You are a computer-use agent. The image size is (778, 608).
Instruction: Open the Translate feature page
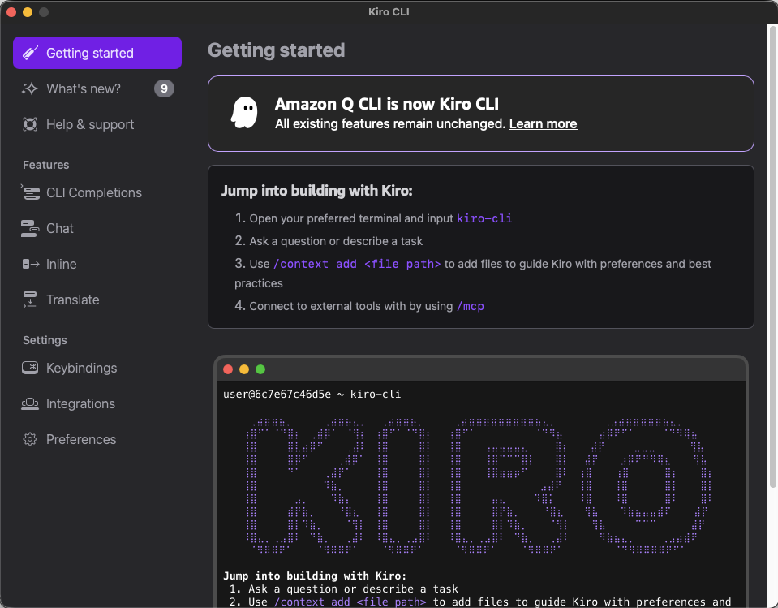point(97,300)
